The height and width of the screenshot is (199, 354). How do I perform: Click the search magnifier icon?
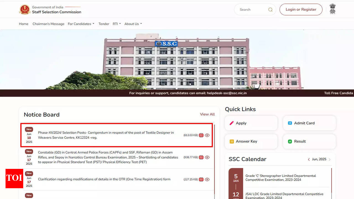tap(270, 10)
